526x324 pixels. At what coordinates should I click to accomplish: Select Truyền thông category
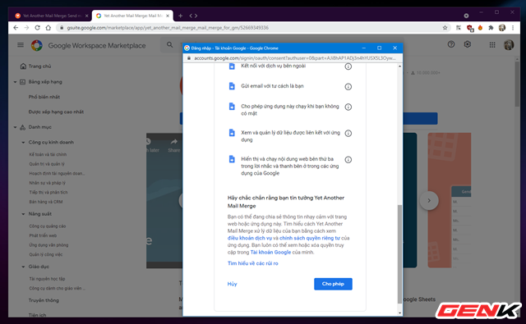pos(44,300)
